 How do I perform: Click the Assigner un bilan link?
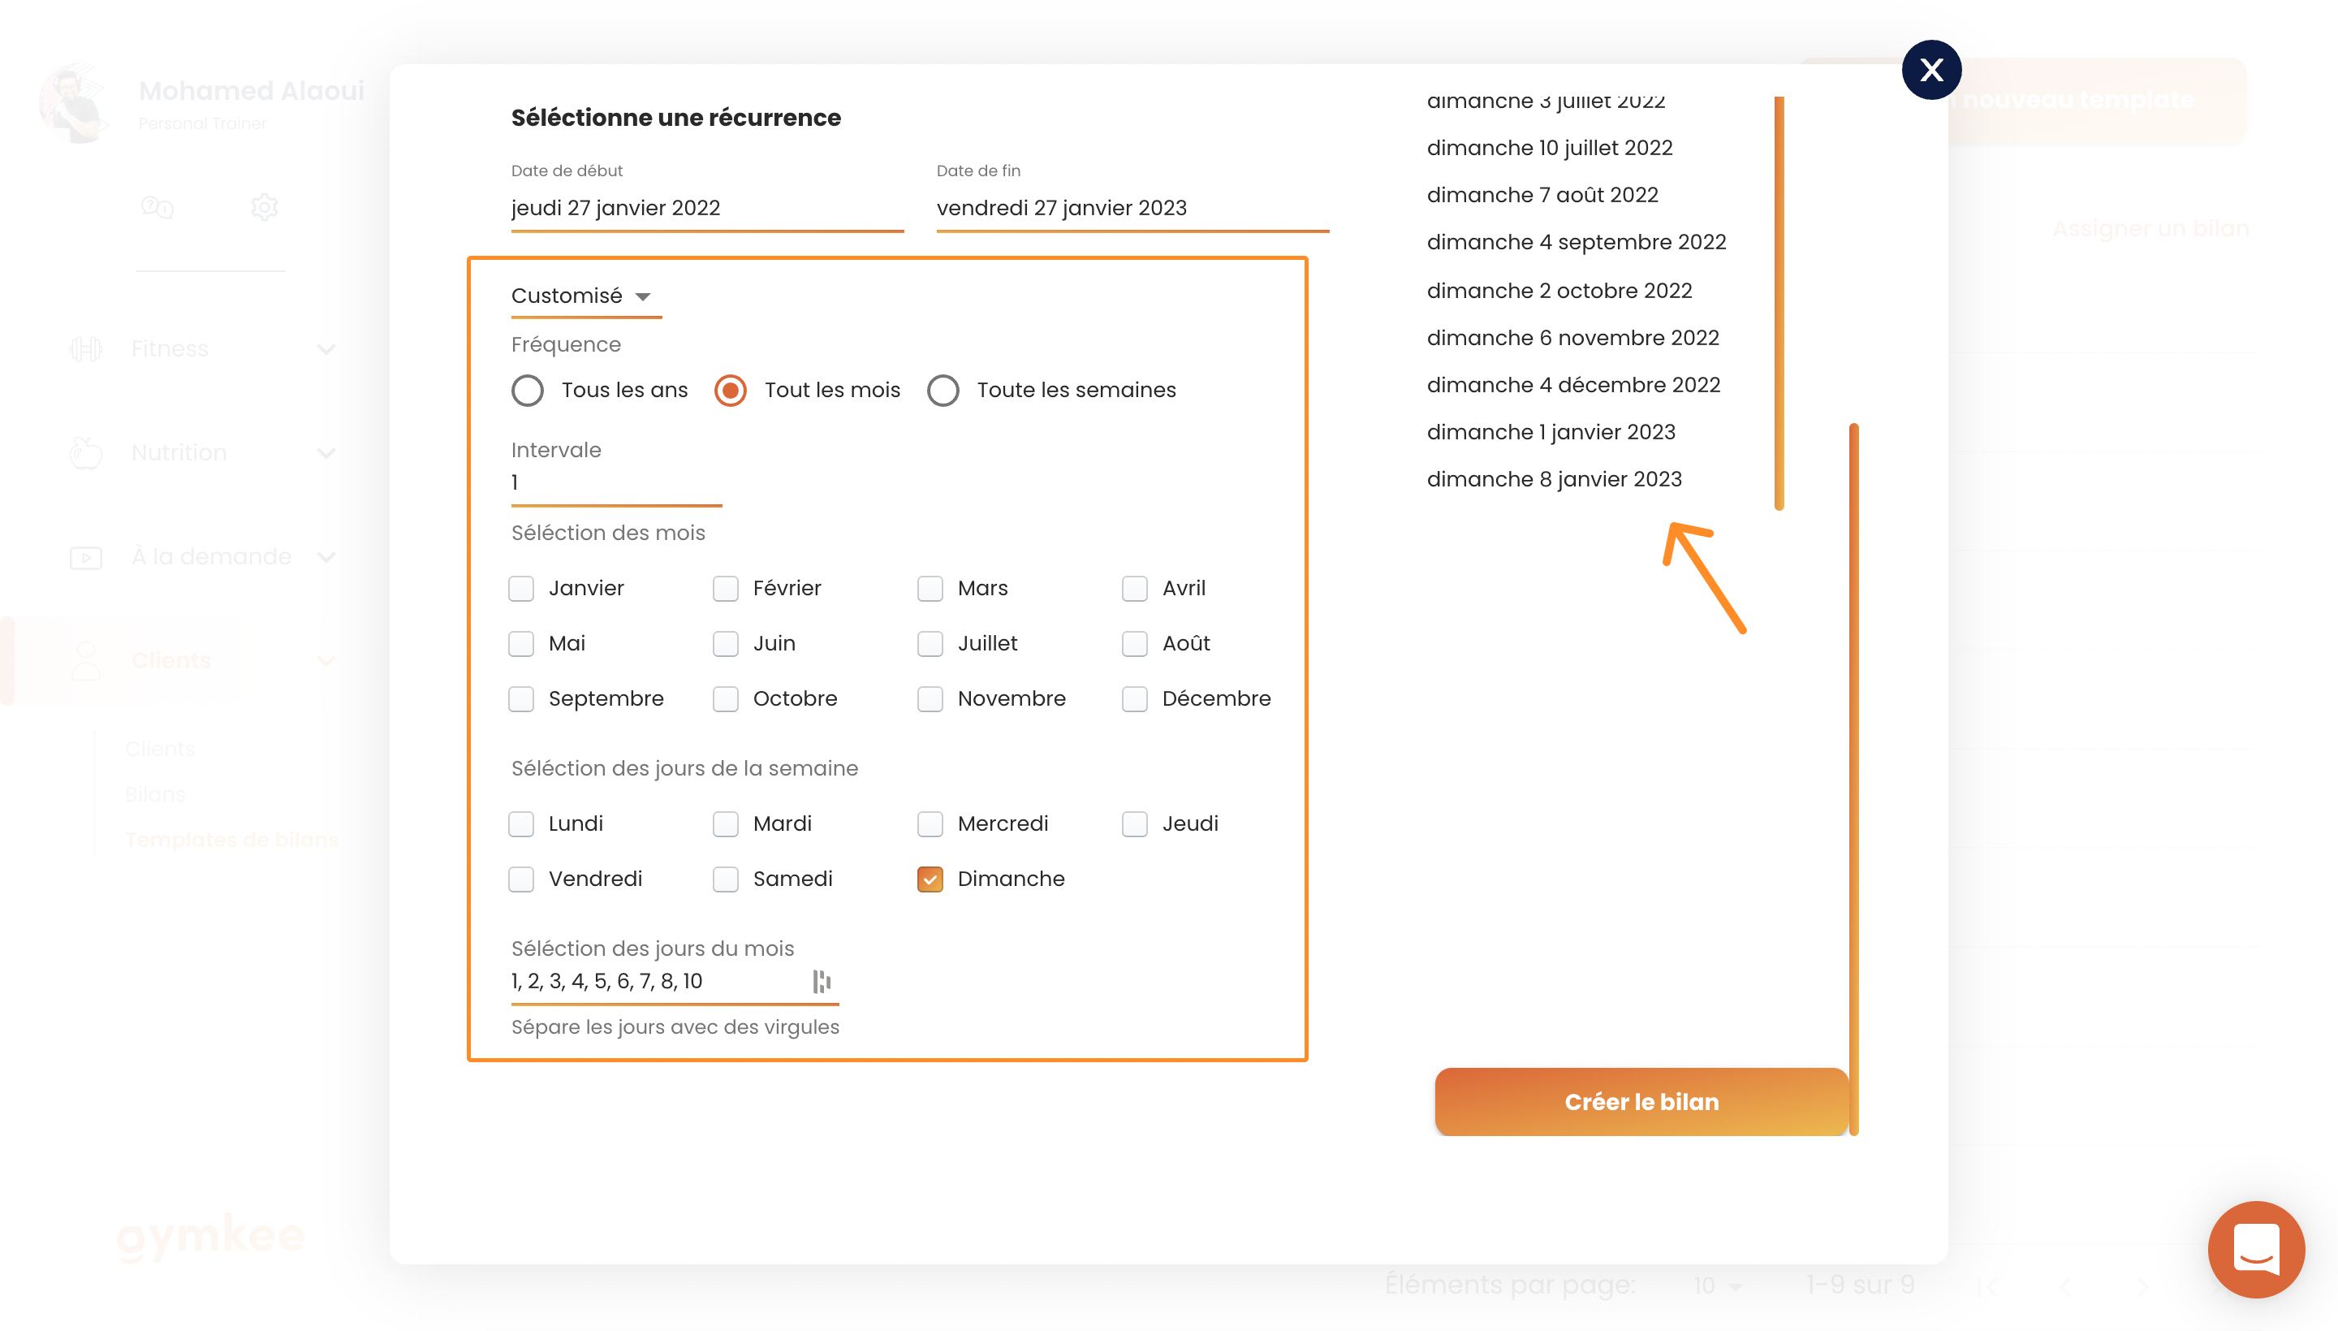[2150, 228]
